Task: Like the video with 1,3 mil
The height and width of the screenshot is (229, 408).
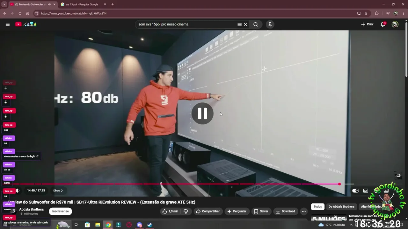Action: pyautogui.click(x=170, y=211)
